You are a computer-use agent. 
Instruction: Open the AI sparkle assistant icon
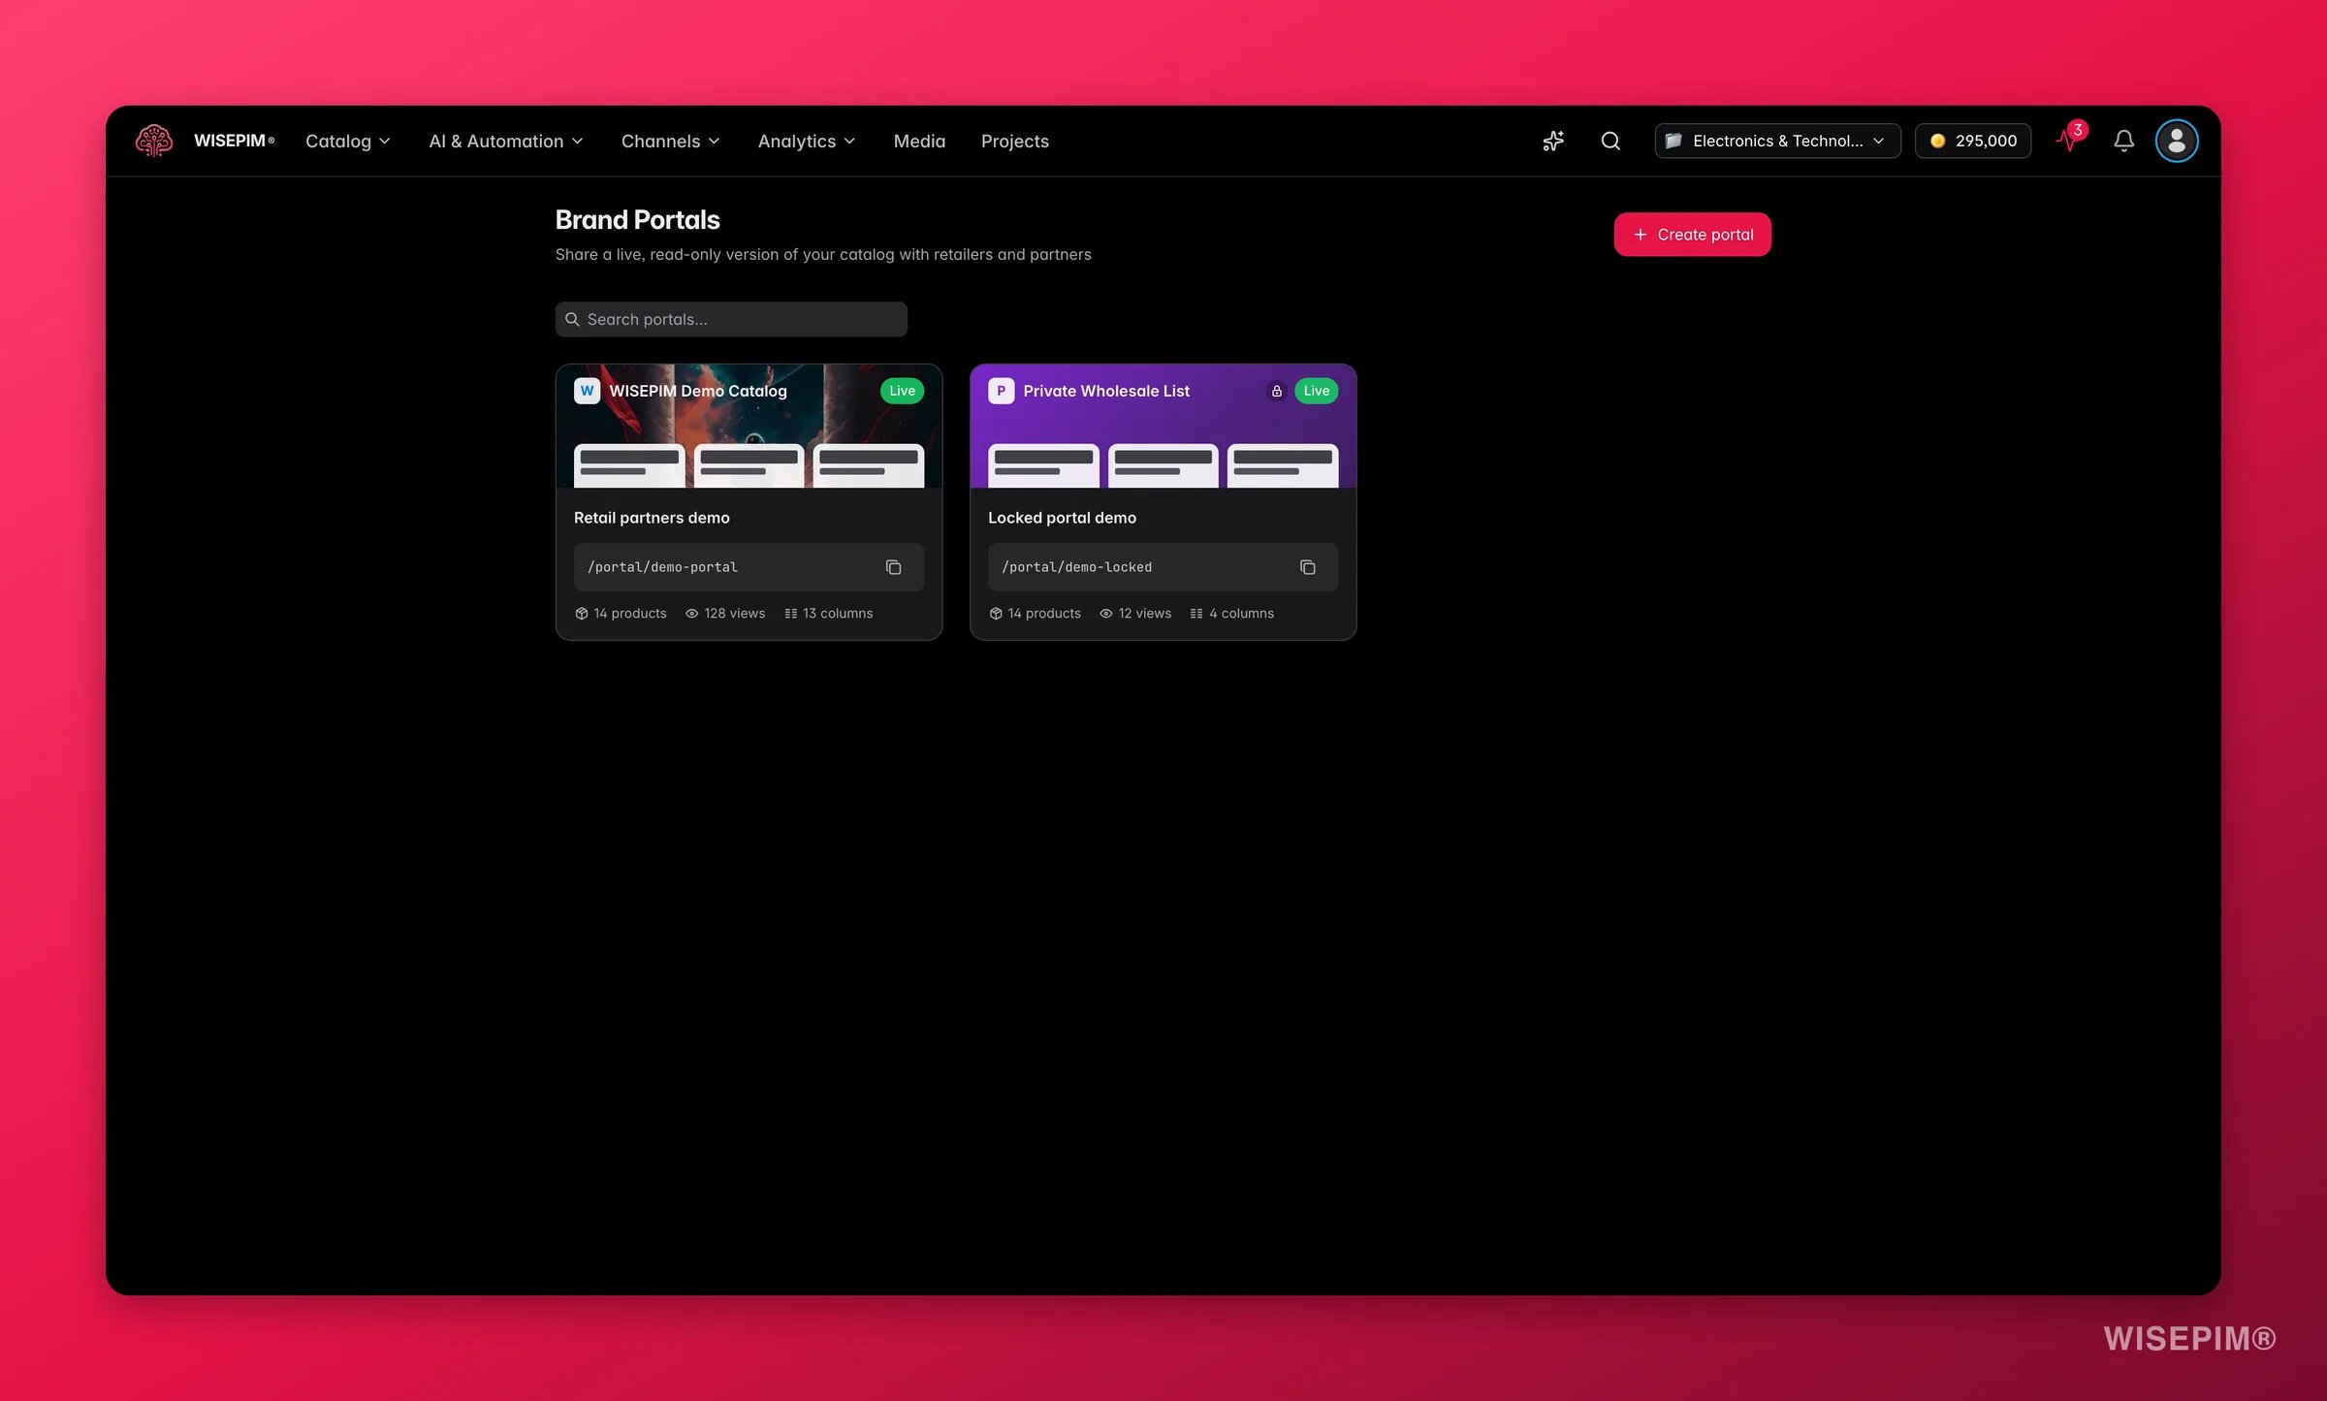[1553, 141]
